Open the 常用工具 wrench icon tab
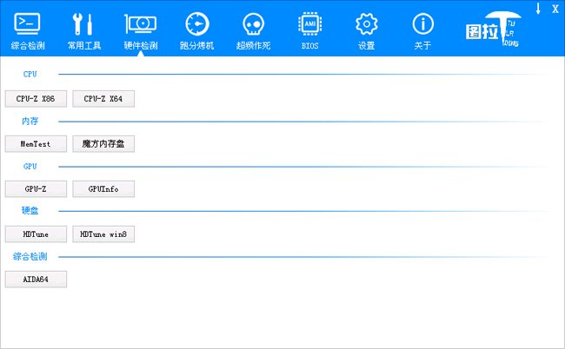 point(84,31)
